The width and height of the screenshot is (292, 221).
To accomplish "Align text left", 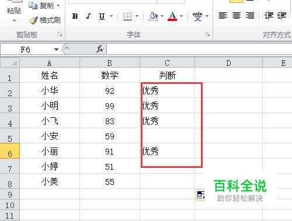I will click(223, 15).
